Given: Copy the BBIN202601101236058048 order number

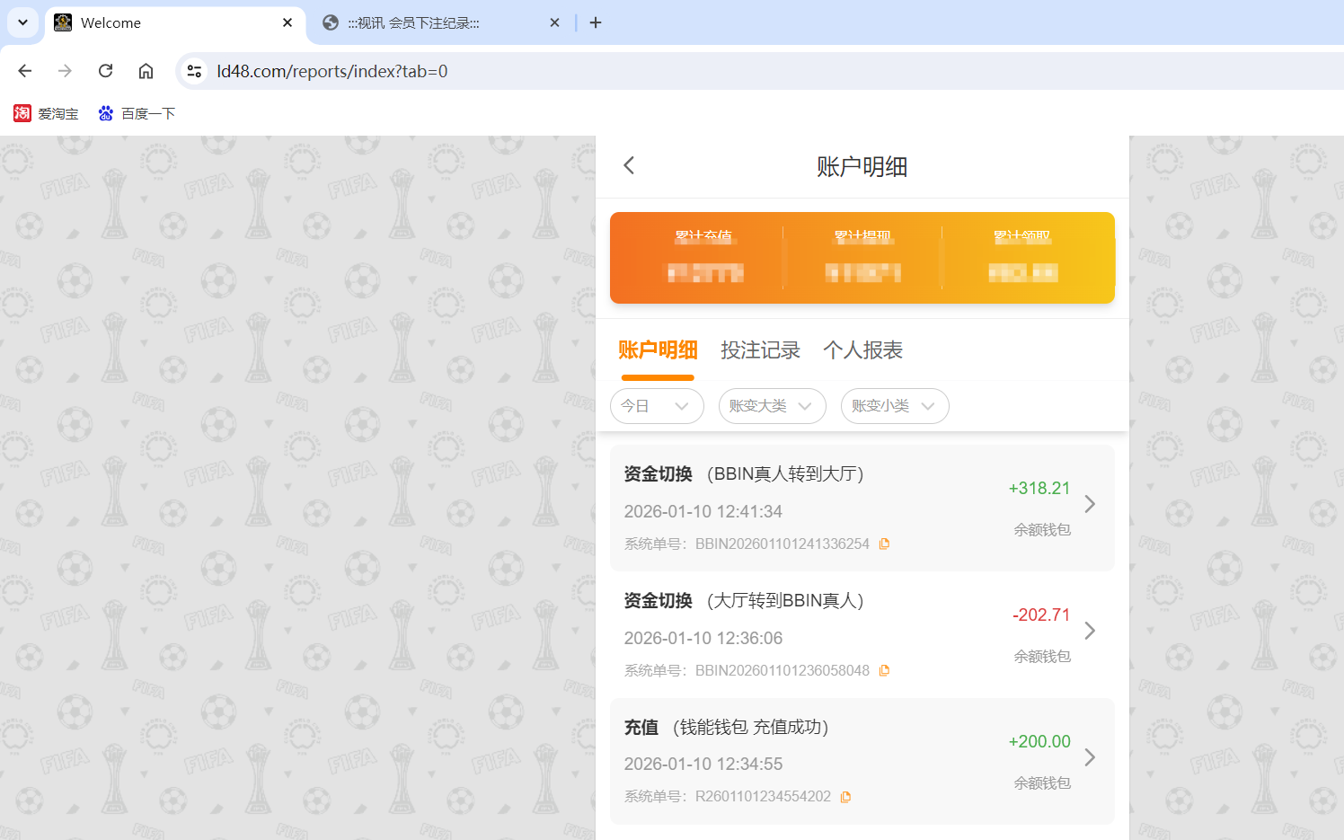Looking at the screenshot, I should [x=884, y=669].
